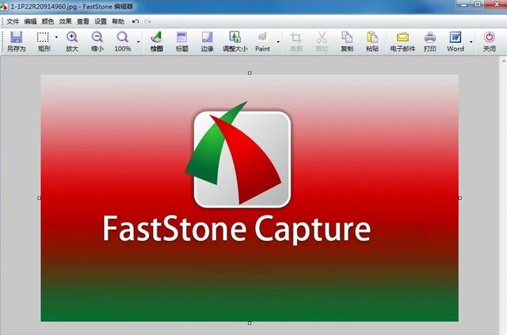Close the window with the red X button

pos(497,5)
